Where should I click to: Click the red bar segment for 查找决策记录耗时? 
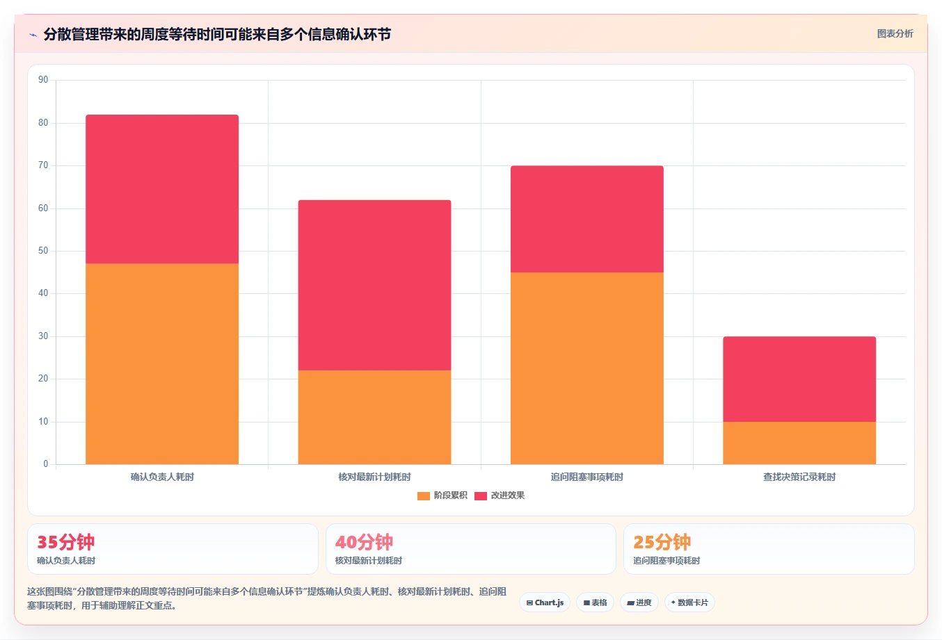click(799, 379)
